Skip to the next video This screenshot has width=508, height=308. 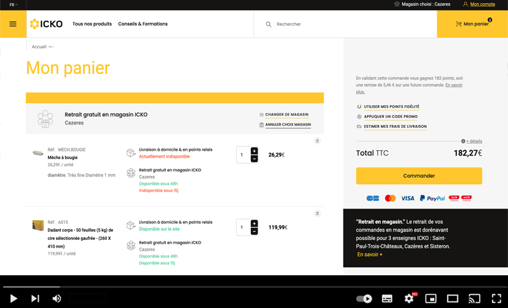[35, 298]
